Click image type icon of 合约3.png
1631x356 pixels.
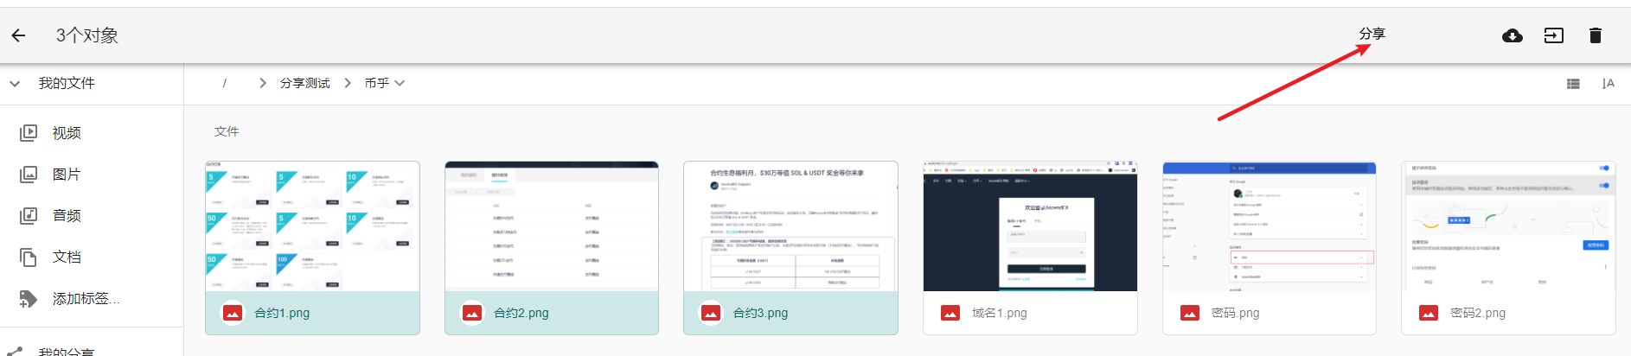click(711, 313)
